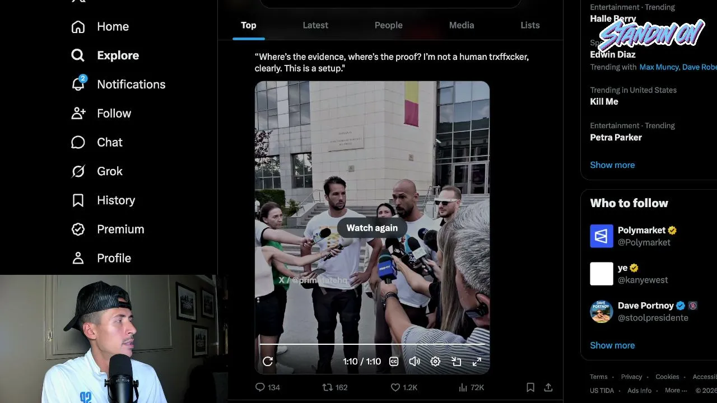Switch to the People tab
The height and width of the screenshot is (403, 717).
(x=389, y=25)
